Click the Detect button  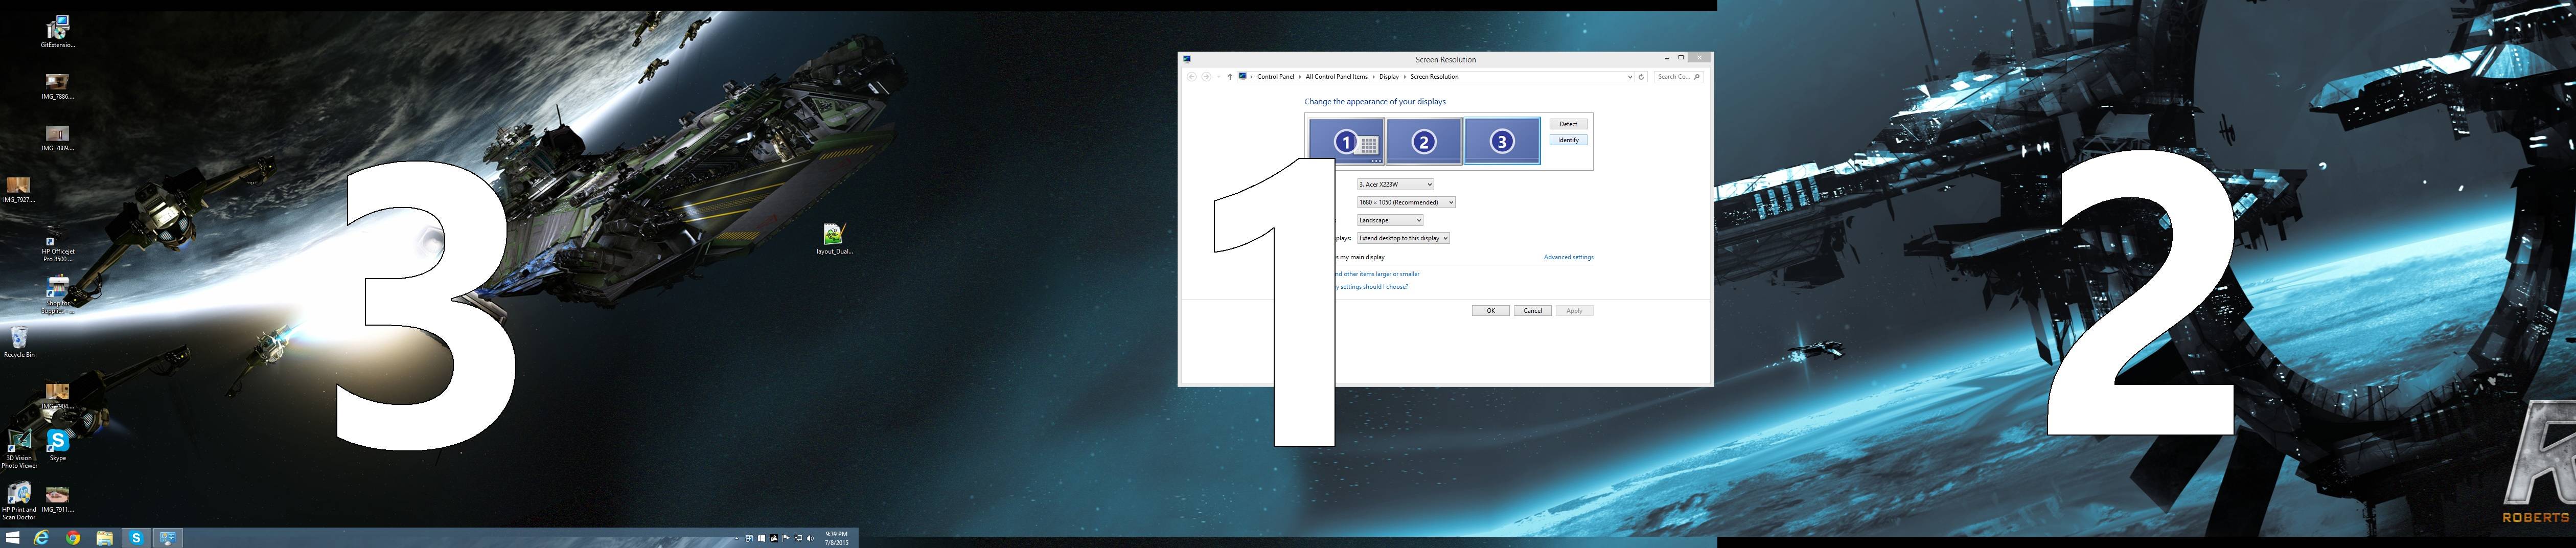point(1568,124)
